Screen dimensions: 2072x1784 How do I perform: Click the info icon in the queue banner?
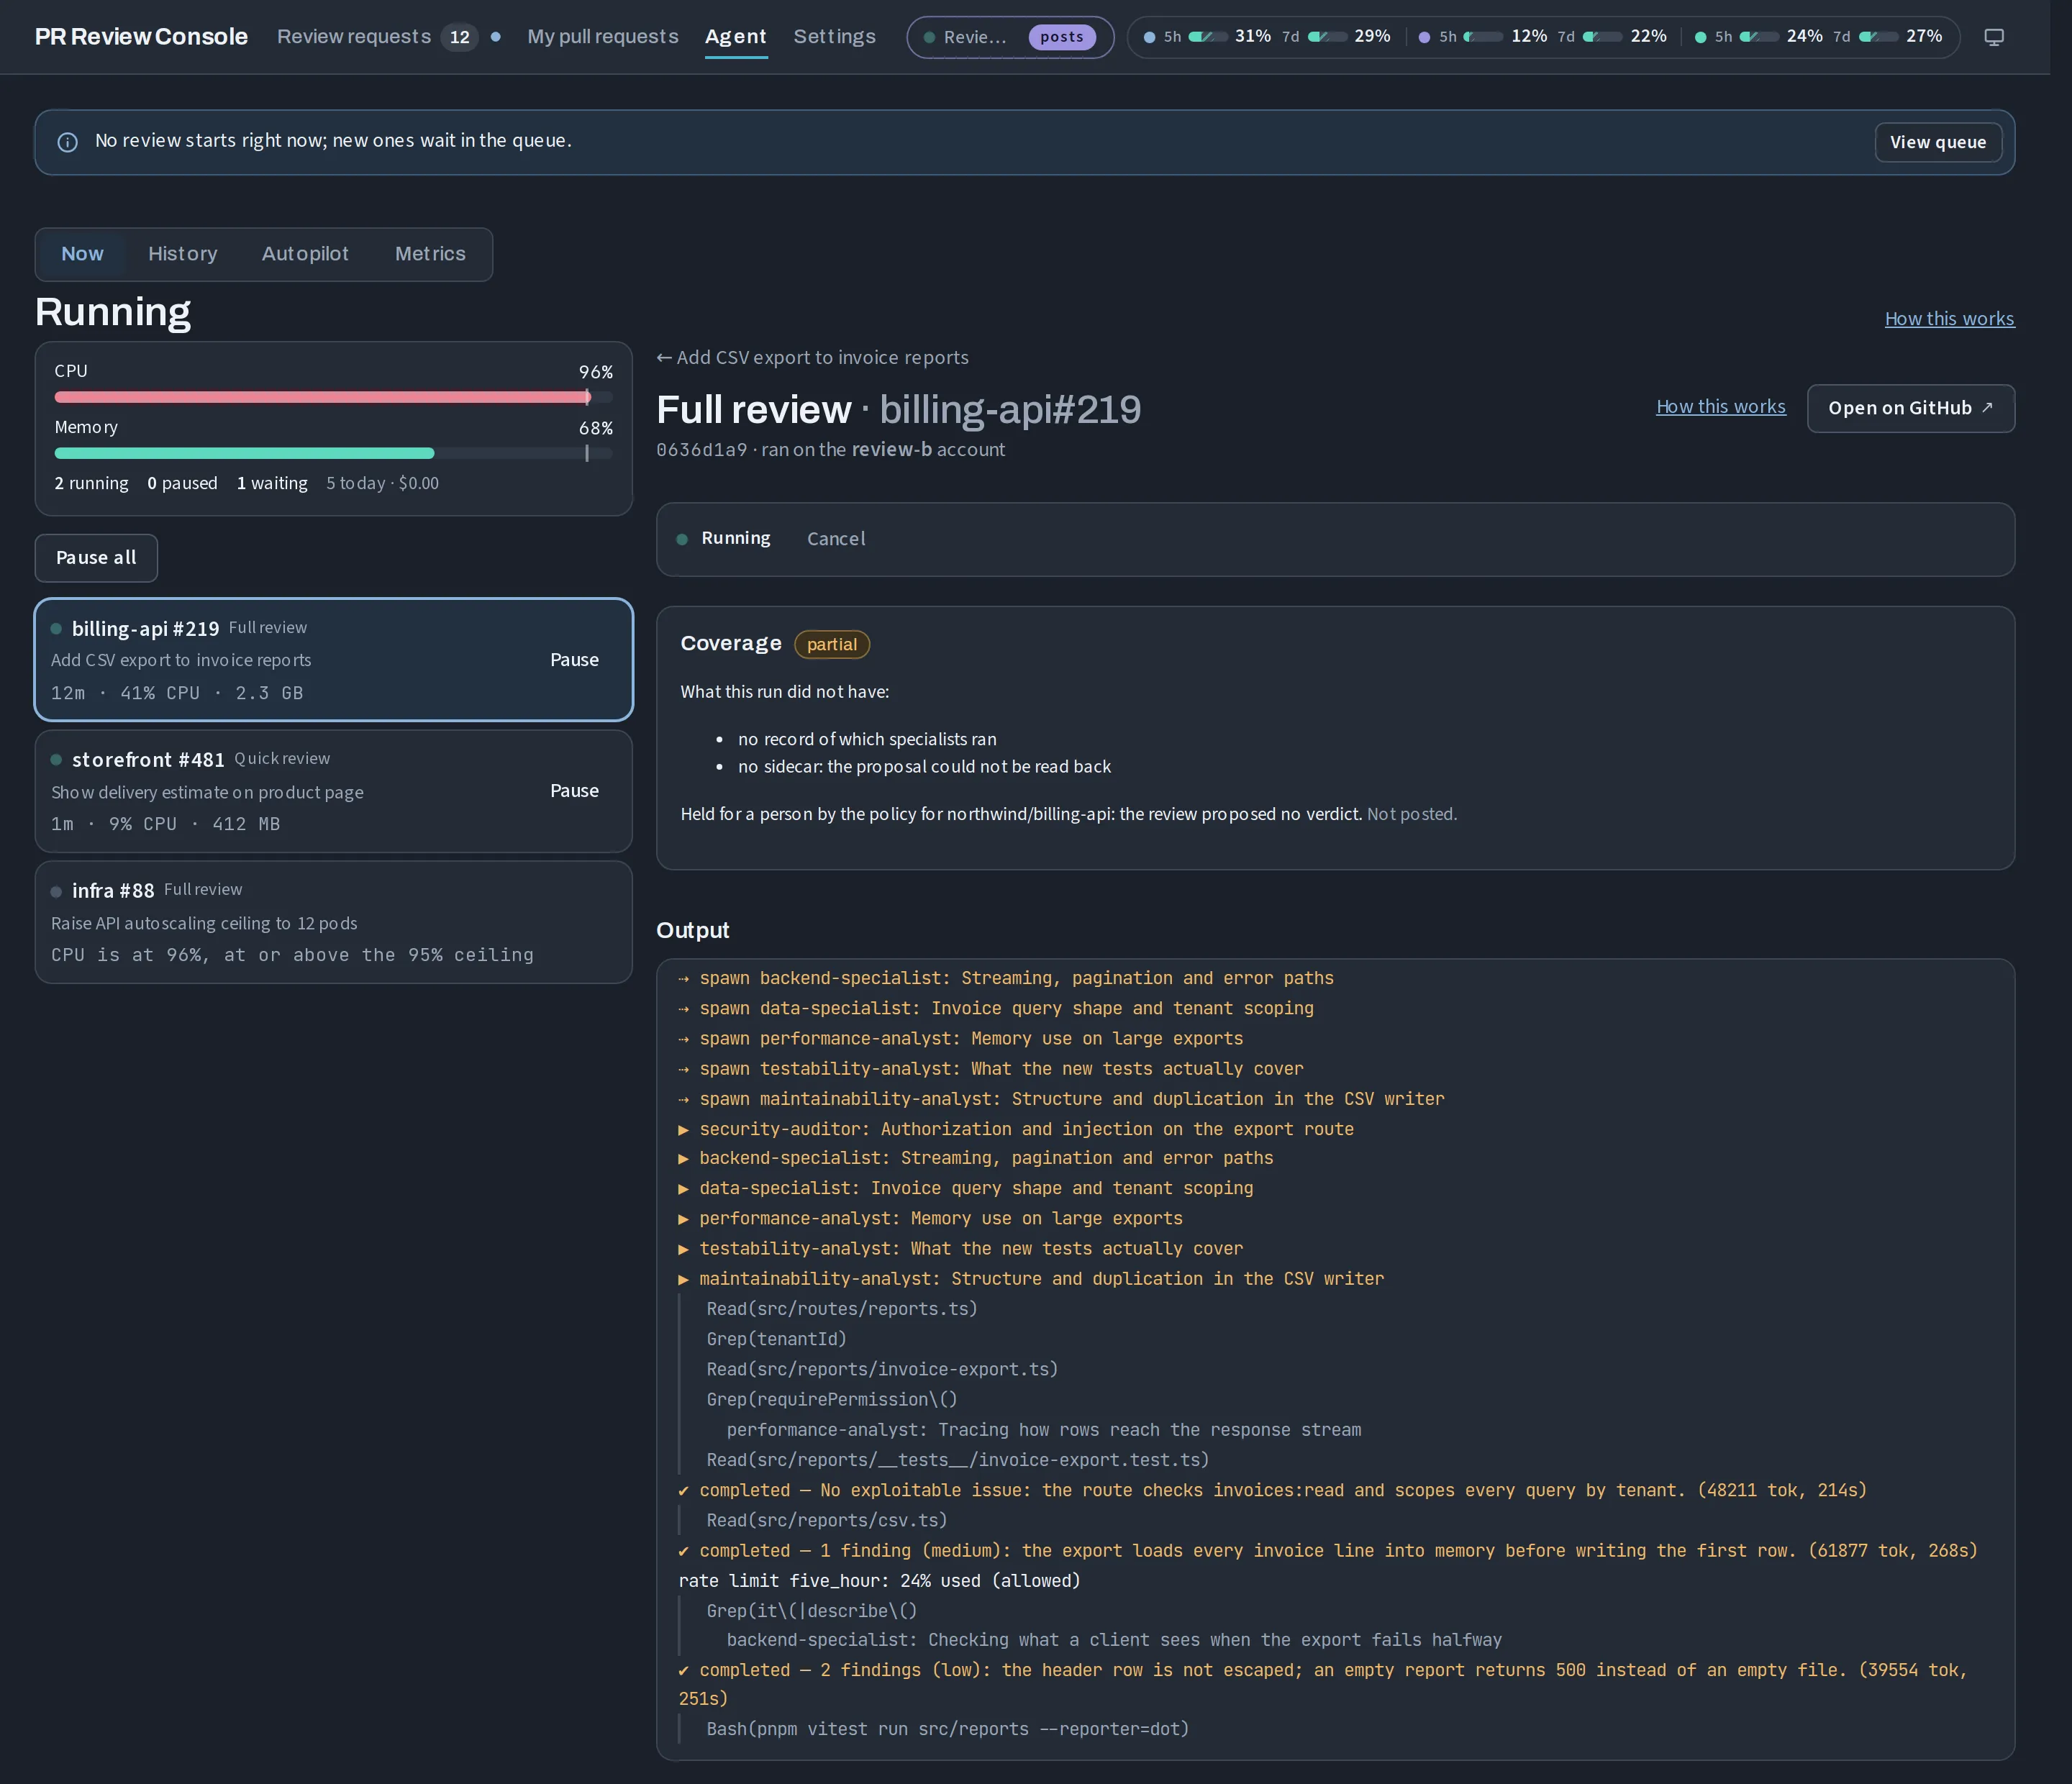(67, 142)
